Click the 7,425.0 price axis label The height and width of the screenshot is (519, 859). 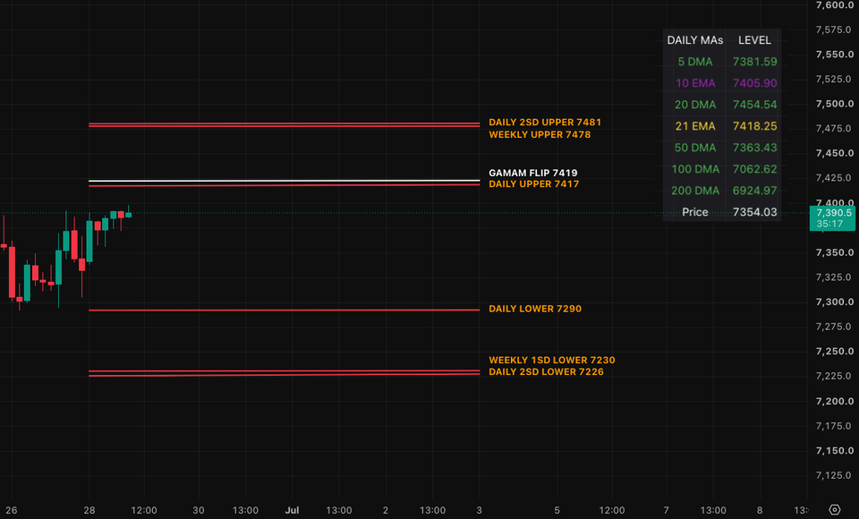pyautogui.click(x=833, y=177)
